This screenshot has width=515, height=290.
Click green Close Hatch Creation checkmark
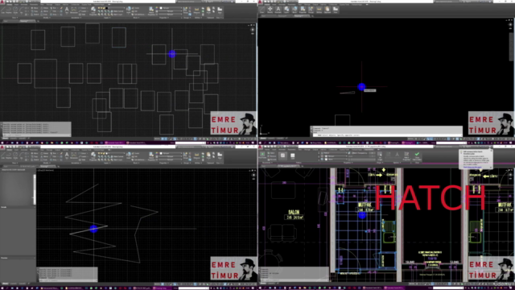click(417, 155)
